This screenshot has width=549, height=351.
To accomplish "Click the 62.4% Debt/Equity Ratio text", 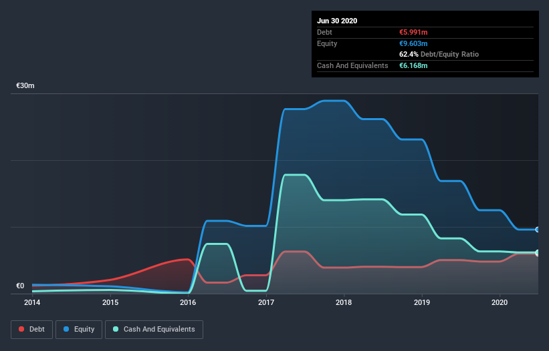I will coord(439,54).
